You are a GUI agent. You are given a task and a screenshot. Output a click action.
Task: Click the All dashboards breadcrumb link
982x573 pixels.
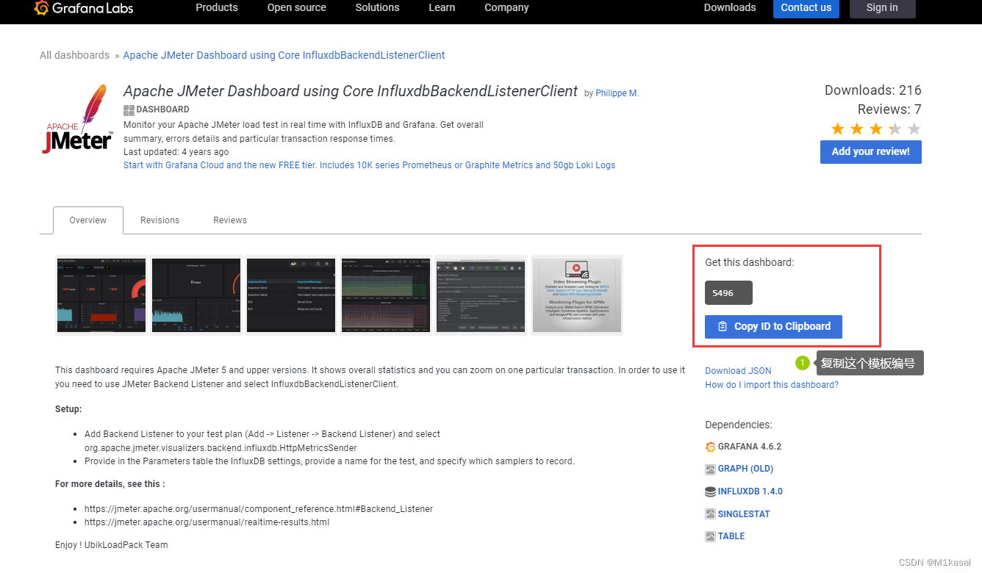coord(74,55)
